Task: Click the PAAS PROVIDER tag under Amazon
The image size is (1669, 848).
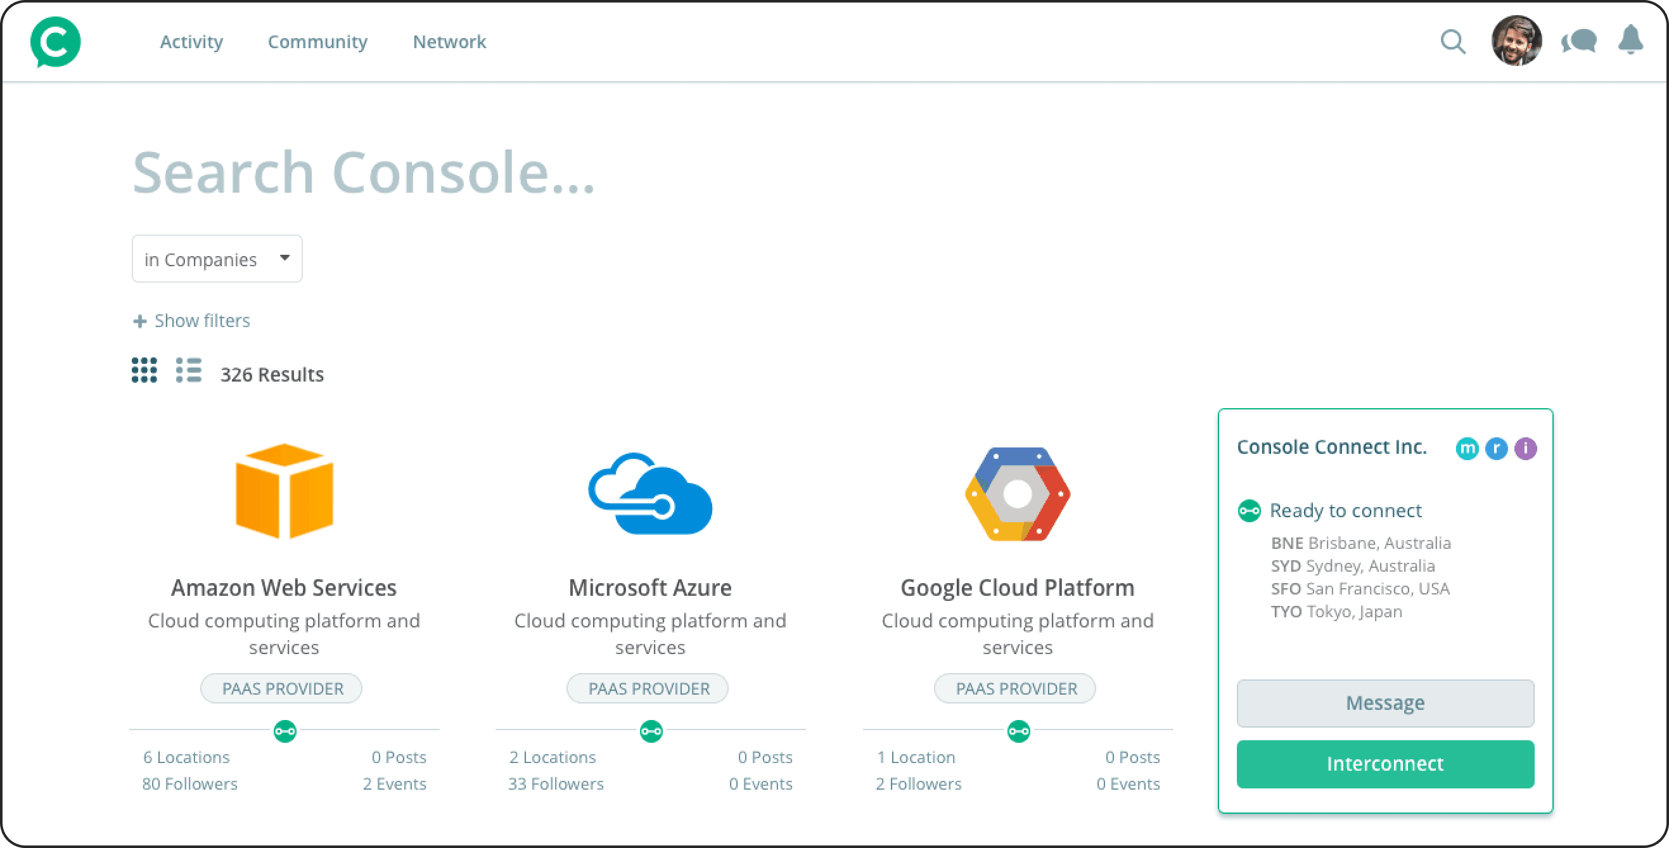Action: click(281, 689)
